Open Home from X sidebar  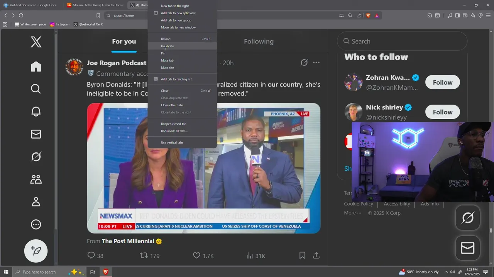[x=36, y=67]
